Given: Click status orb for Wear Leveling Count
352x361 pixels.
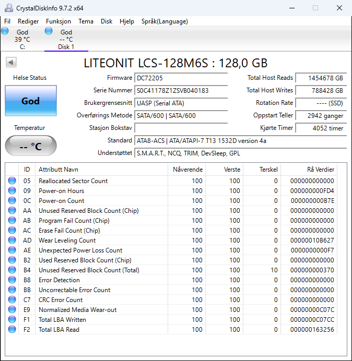Looking at the screenshot, I should (x=12, y=240).
